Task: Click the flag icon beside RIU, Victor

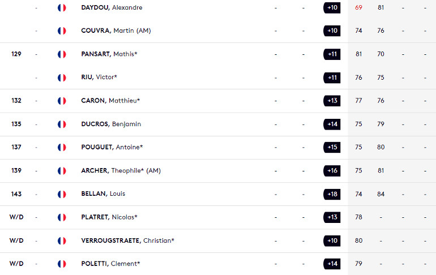Action: 62,78
